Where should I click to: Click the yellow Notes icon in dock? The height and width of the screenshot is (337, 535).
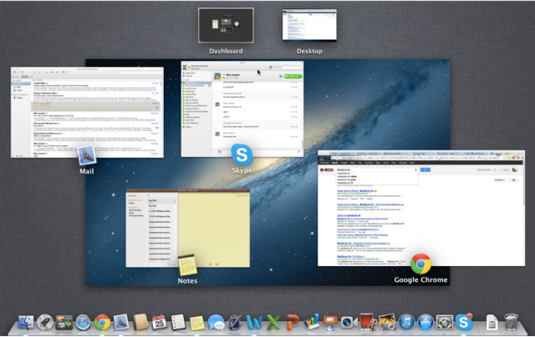197,322
